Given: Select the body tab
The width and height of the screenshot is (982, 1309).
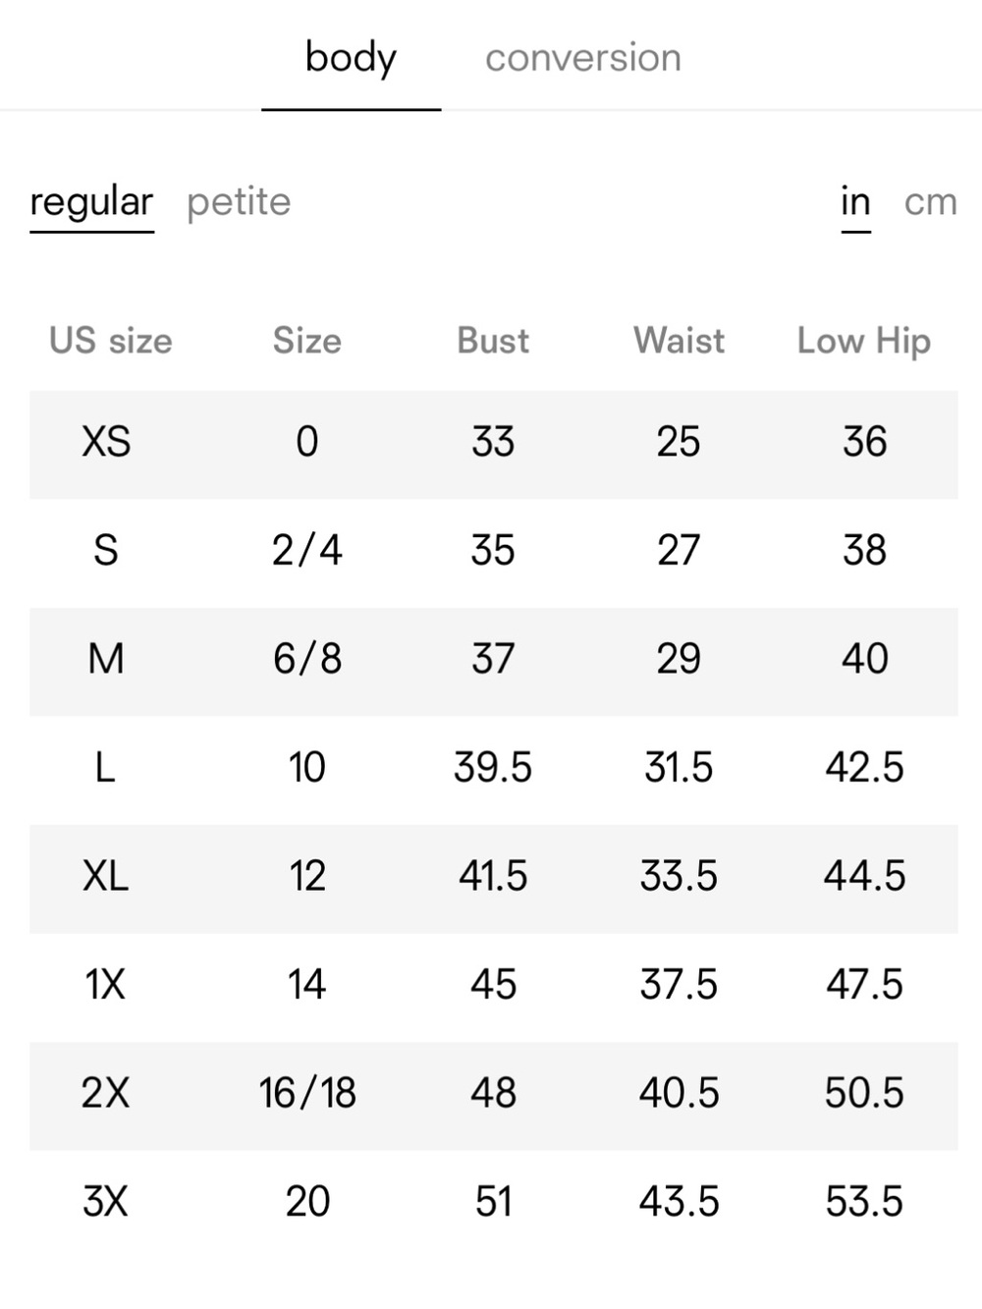Looking at the screenshot, I should [x=351, y=58].
